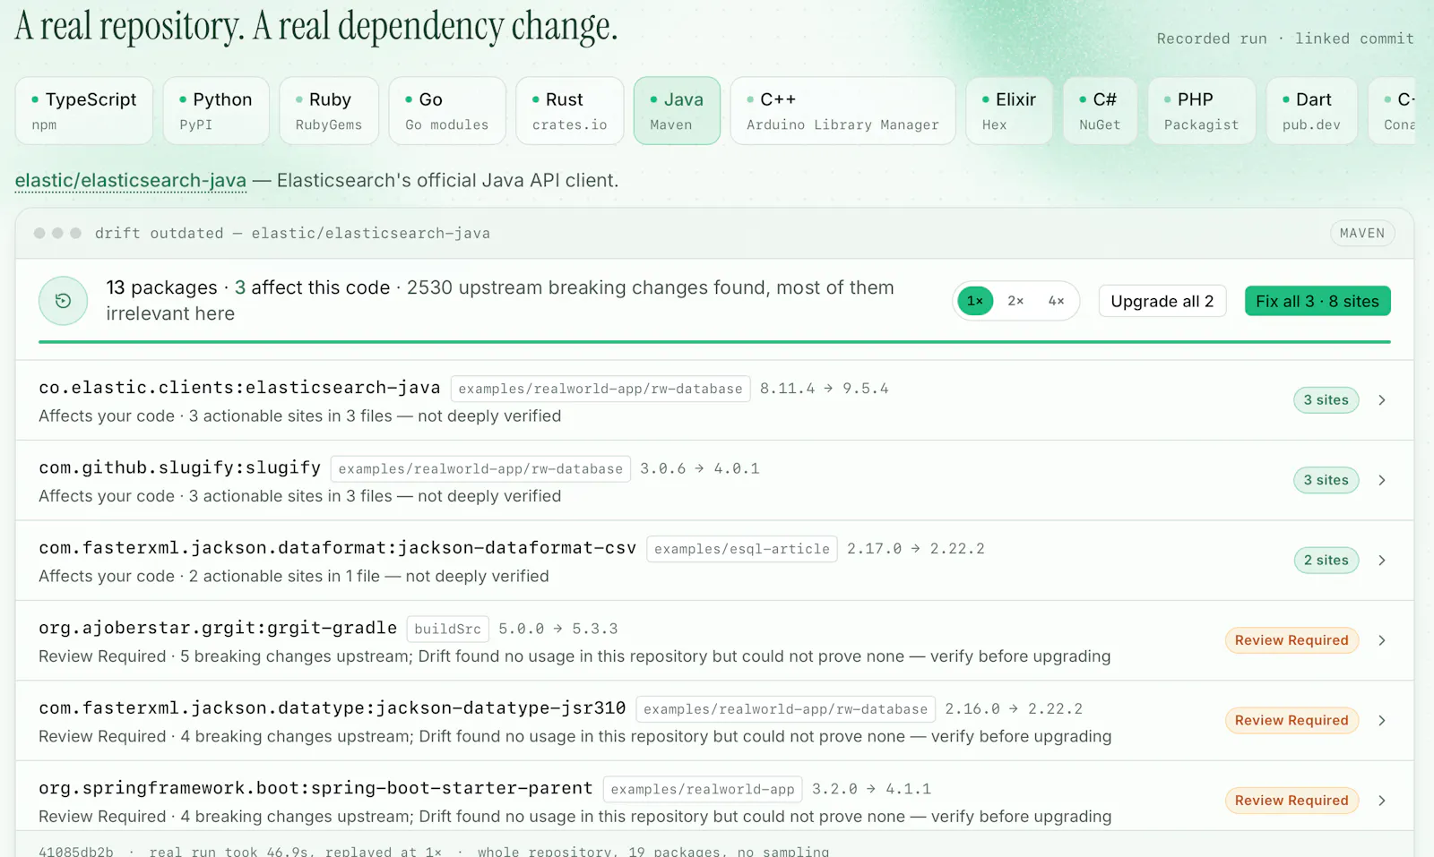Set replay speed to 2×

[x=1015, y=301]
